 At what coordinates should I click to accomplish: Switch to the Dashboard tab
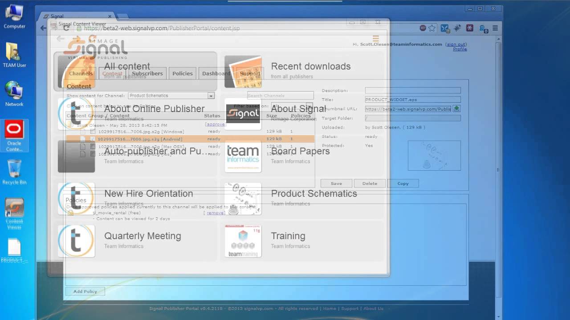(x=216, y=73)
